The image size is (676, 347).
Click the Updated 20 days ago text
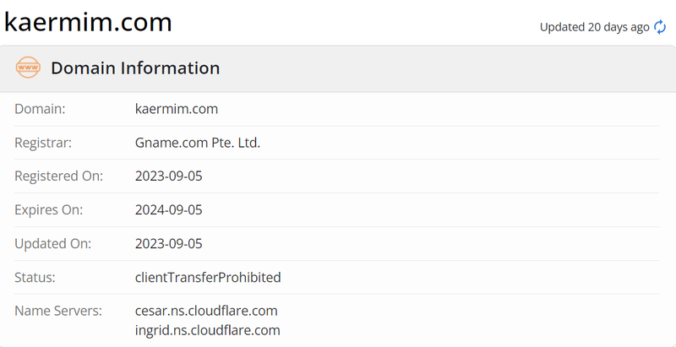click(595, 27)
